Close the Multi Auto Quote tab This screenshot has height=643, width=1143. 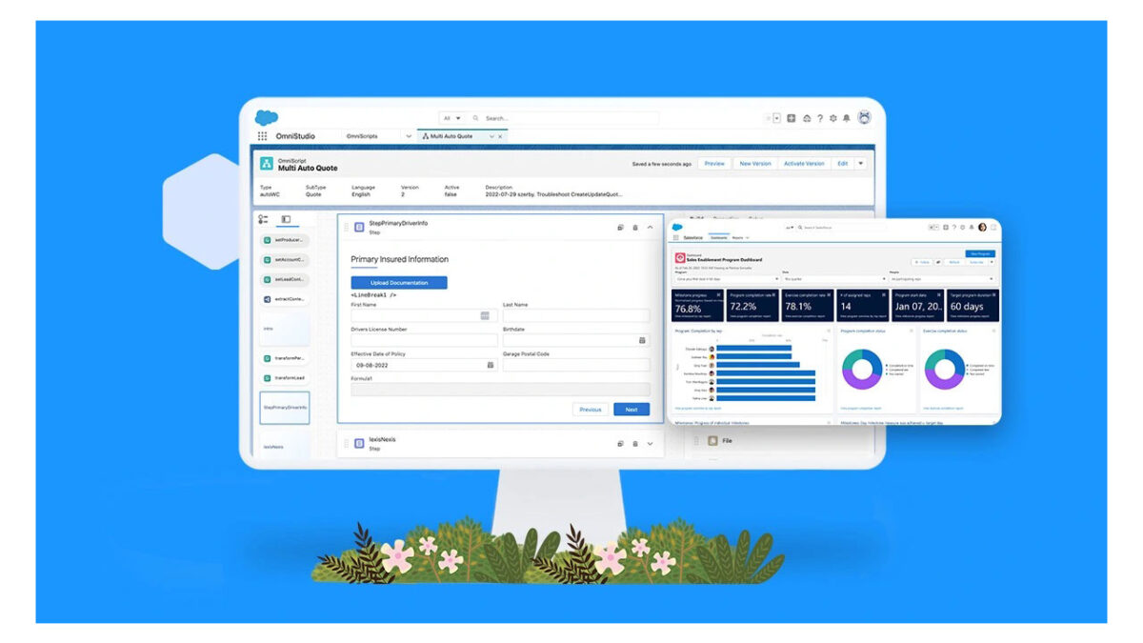coord(500,136)
